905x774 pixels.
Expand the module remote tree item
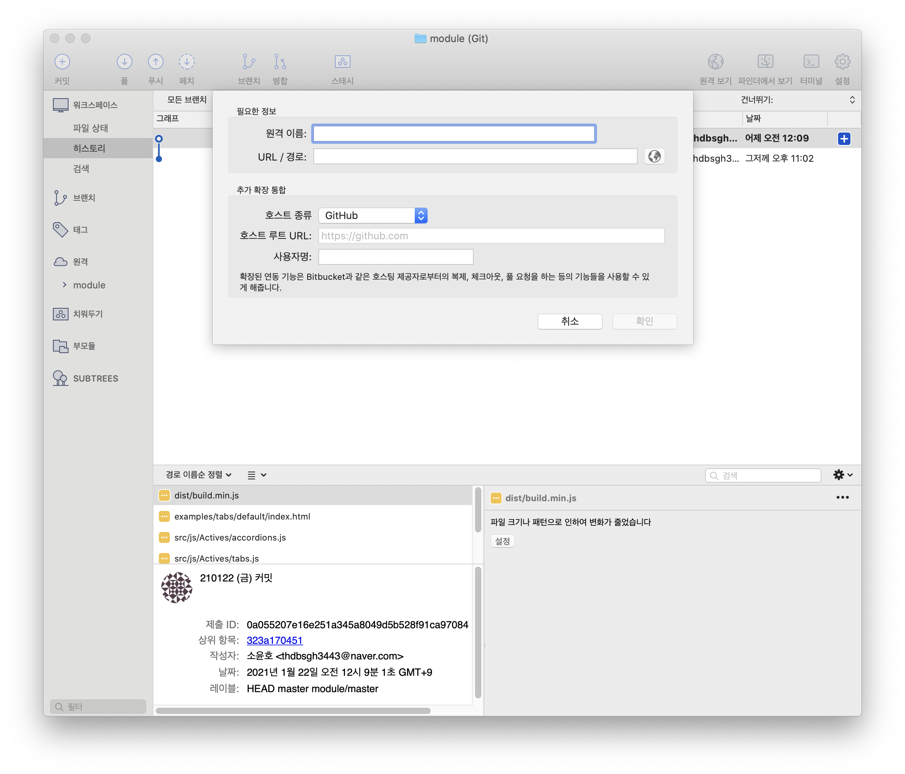coord(65,285)
